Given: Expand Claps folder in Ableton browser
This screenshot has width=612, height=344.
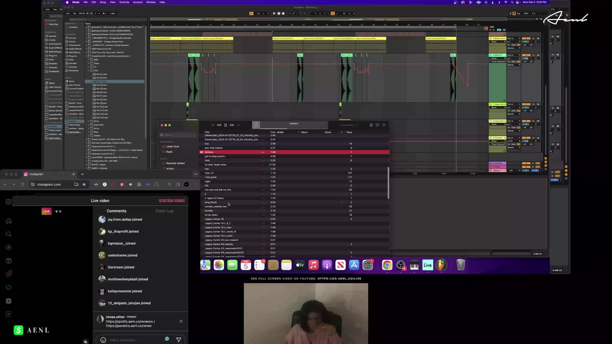Looking at the screenshot, I should coord(88,64).
